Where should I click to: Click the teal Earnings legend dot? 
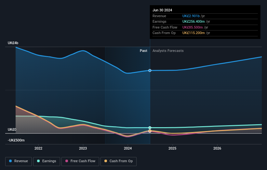(x=38, y=161)
